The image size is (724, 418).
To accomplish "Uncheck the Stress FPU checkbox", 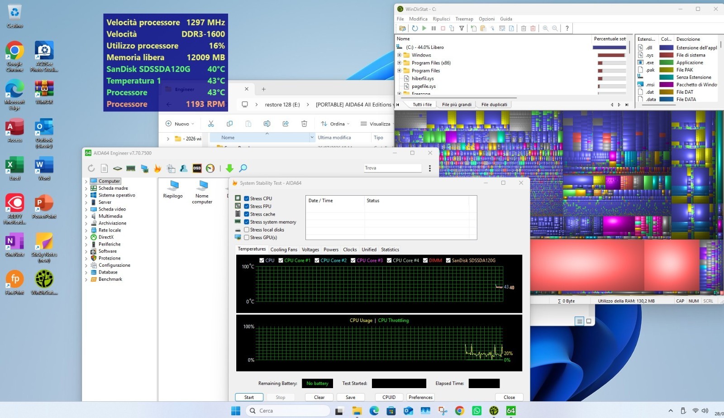I will point(247,206).
